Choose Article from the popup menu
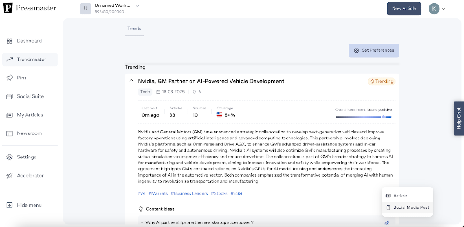The width and height of the screenshot is (464, 227). tap(408, 196)
